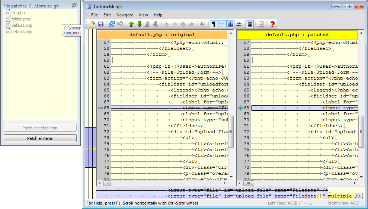Toggle inline diff colored lines icon

(222, 24)
